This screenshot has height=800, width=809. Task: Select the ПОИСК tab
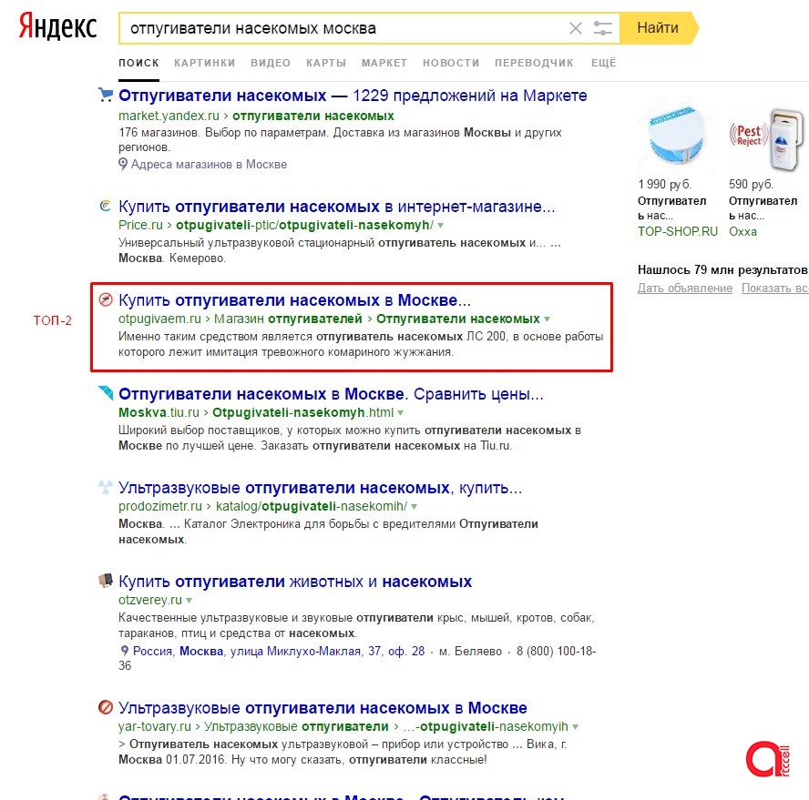(x=138, y=63)
